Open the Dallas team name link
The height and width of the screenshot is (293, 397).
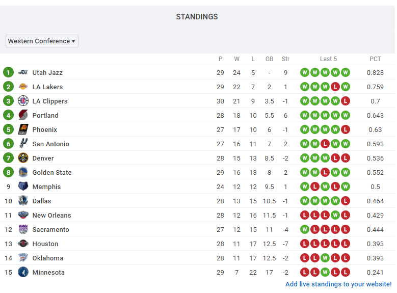coord(42,201)
